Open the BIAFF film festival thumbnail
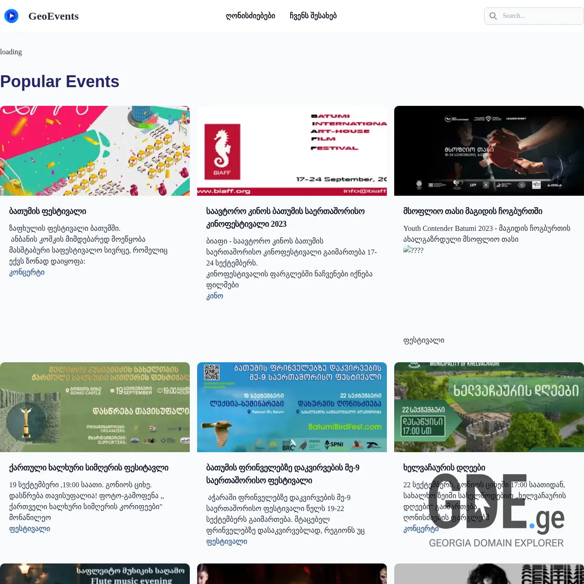584x584 pixels. 292,151
